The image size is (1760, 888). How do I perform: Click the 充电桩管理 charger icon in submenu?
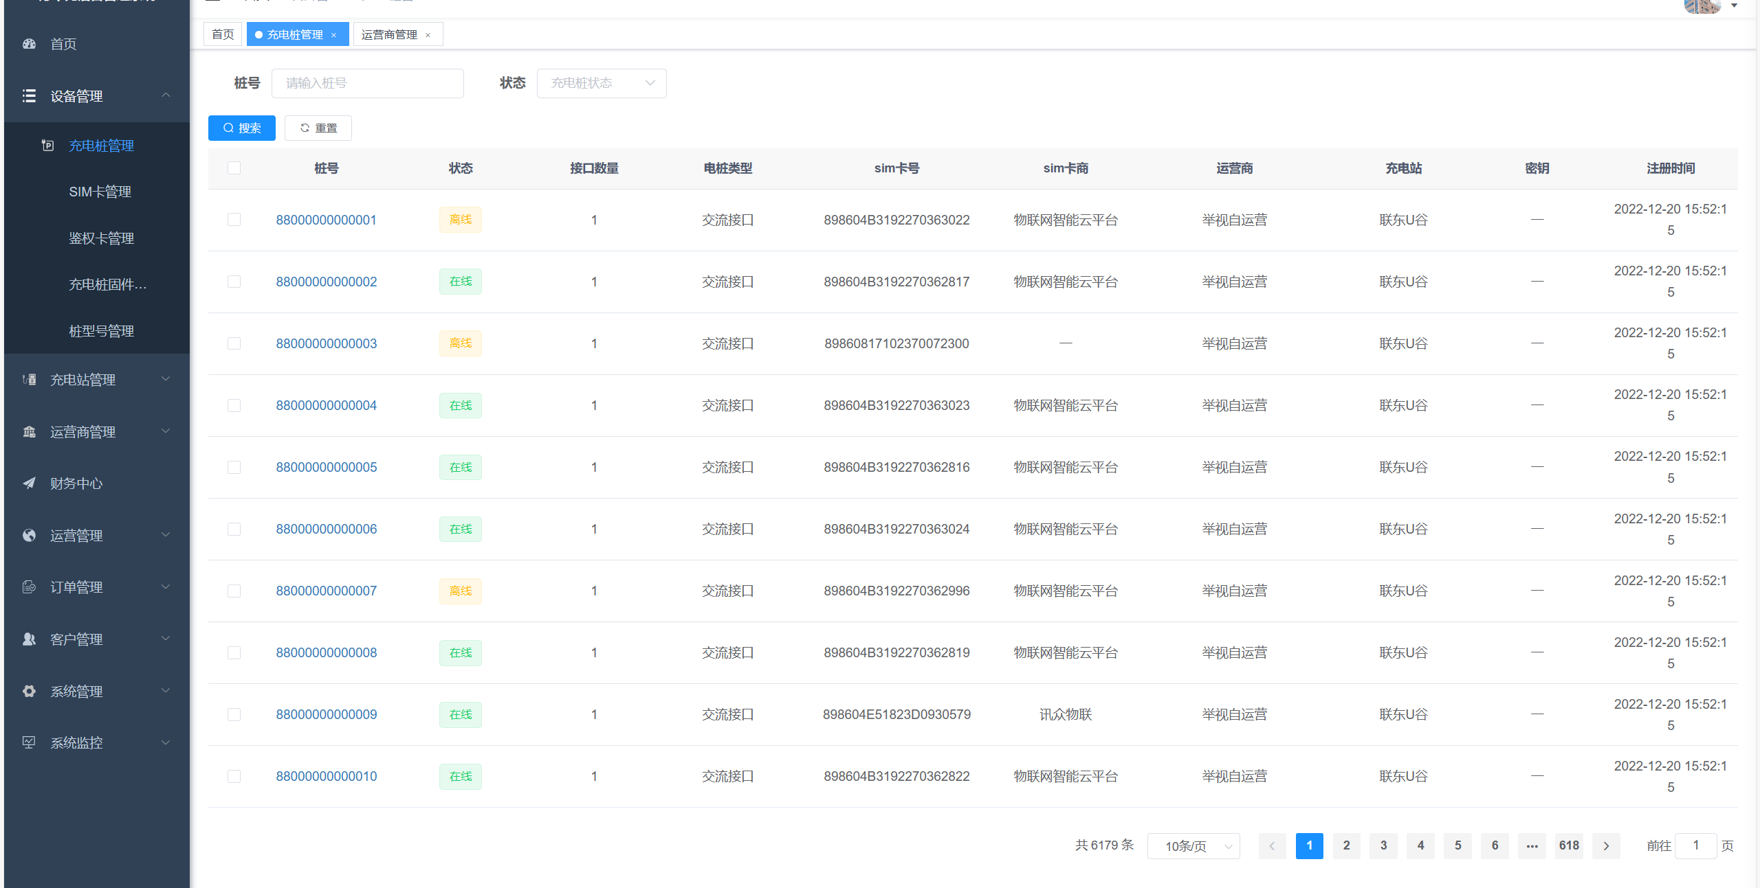pyautogui.click(x=47, y=146)
